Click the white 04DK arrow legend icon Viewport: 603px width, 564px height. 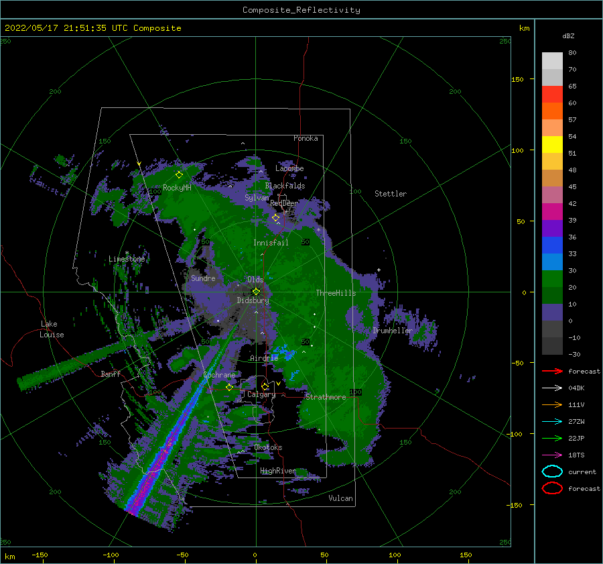(x=552, y=388)
